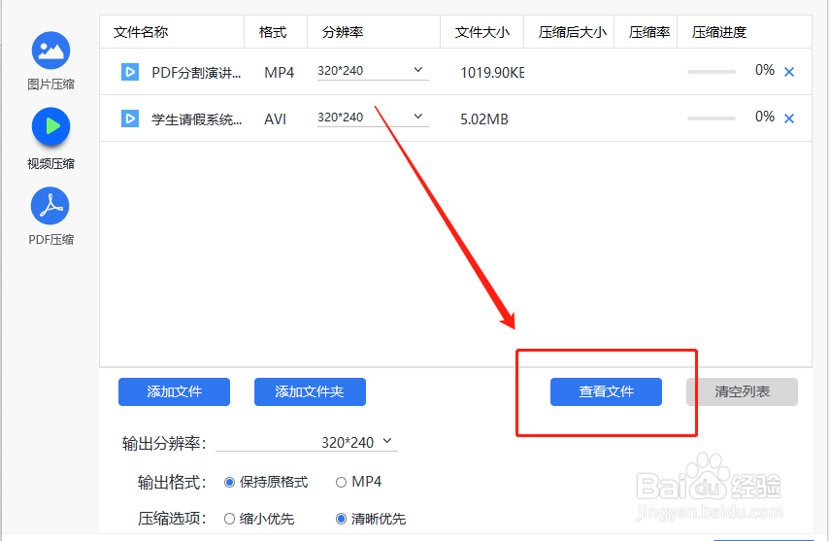Select the file name 学生请假系统...
The image size is (830, 541).
(196, 119)
